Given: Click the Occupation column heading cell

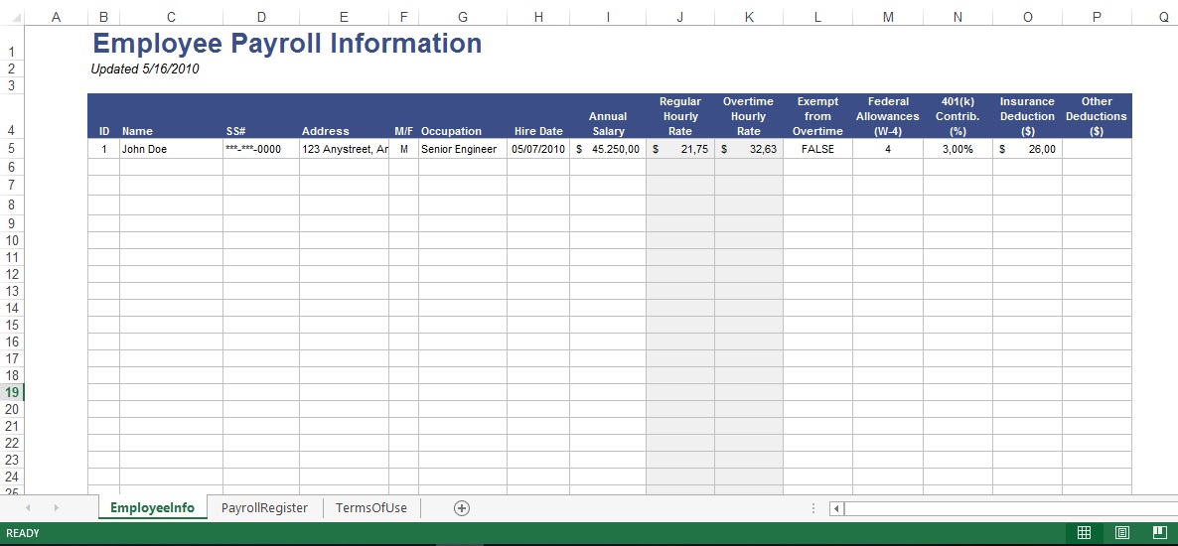Looking at the screenshot, I should [x=463, y=116].
